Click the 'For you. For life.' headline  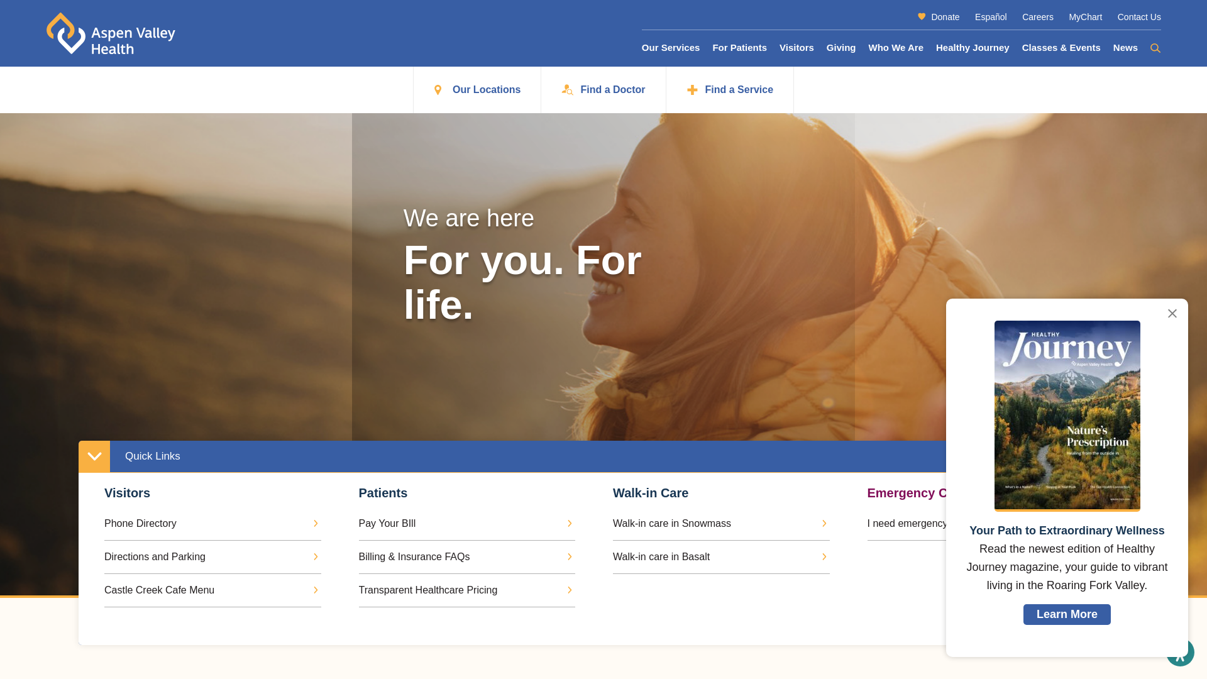point(522,283)
